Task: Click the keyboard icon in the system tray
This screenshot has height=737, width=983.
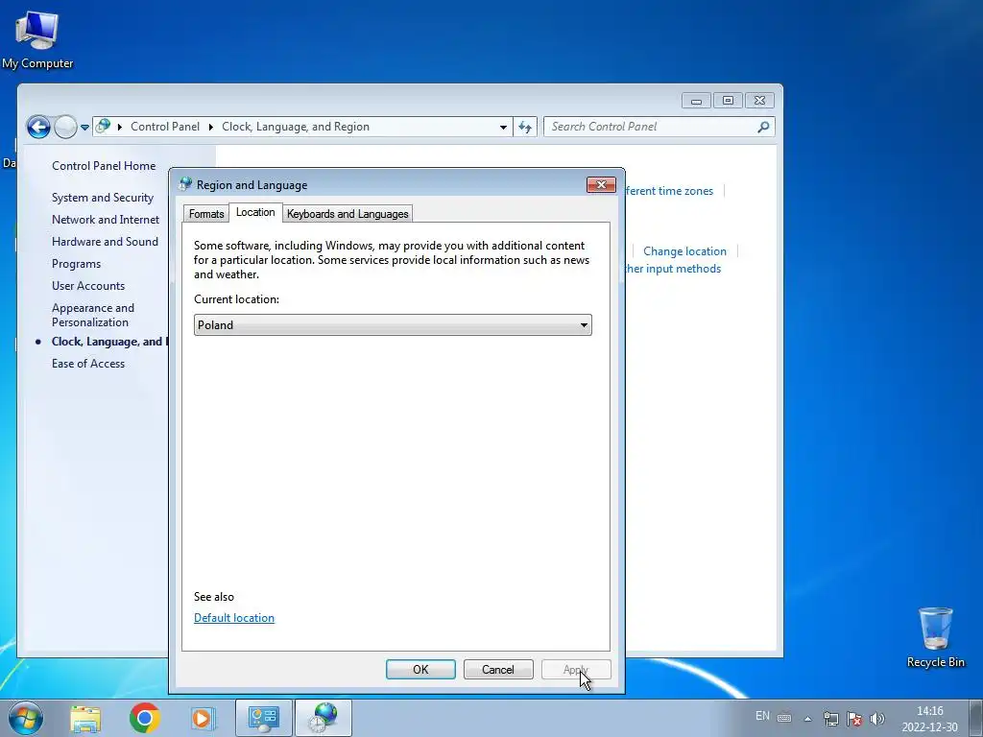Action: pos(784,718)
